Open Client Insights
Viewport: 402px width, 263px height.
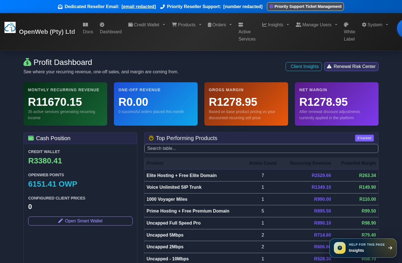click(x=304, y=67)
